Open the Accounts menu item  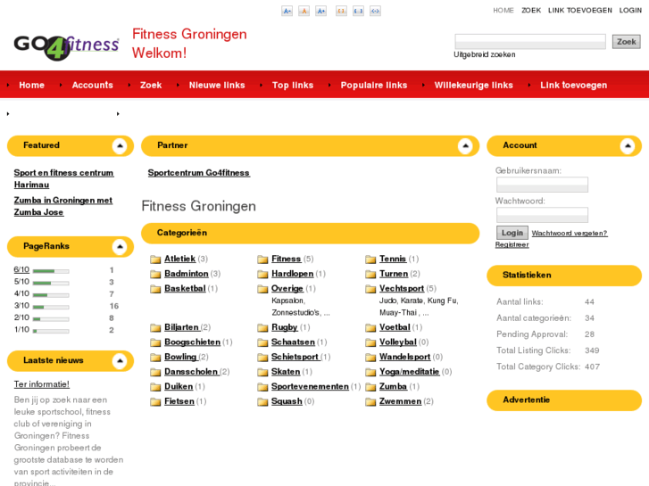coord(92,86)
